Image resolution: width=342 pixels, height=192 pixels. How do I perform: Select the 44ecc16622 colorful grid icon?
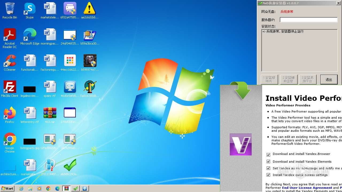click(70, 63)
